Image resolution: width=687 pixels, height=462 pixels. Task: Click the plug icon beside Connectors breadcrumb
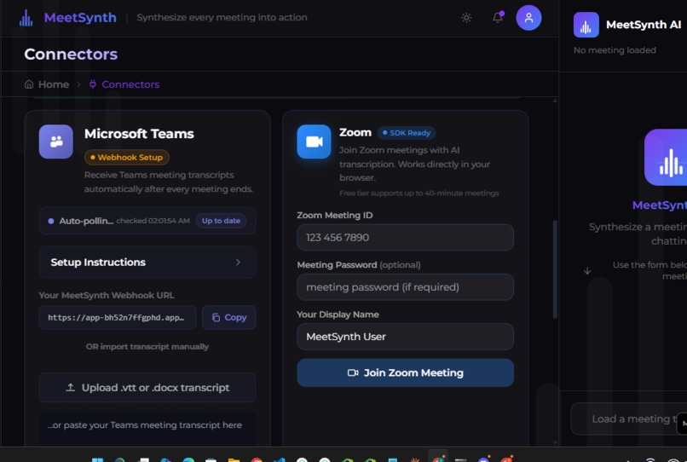pyautogui.click(x=93, y=84)
